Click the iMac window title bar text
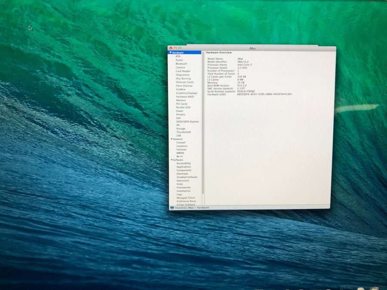The width and height of the screenshot is (387, 290). click(252, 48)
